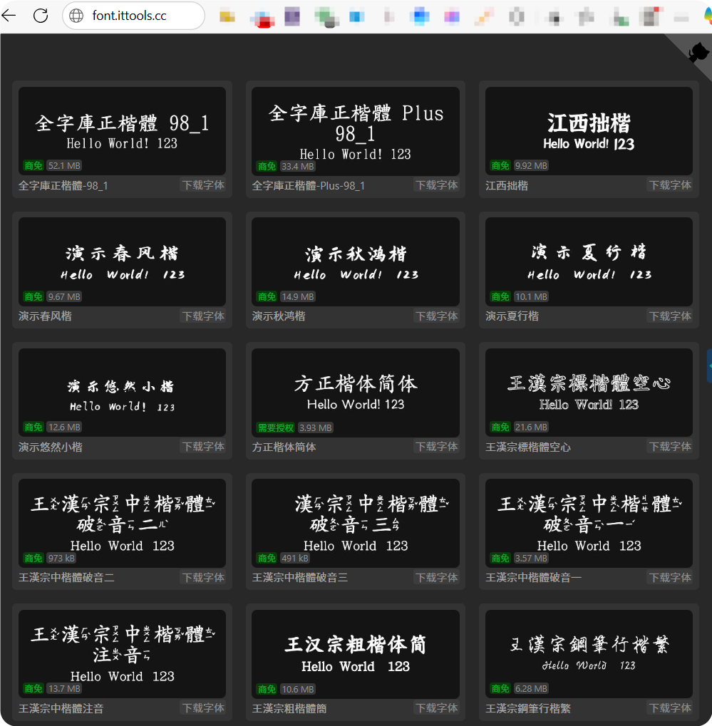The height and width of the screenshot is (726, 712).
Task: Download 王漢宗中楷體破音二 font
Action: 203,578
